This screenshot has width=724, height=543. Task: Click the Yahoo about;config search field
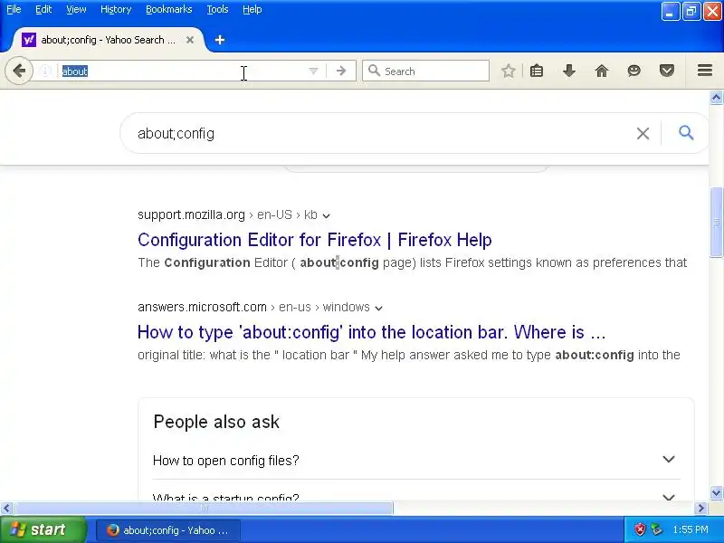click(378, 133)
